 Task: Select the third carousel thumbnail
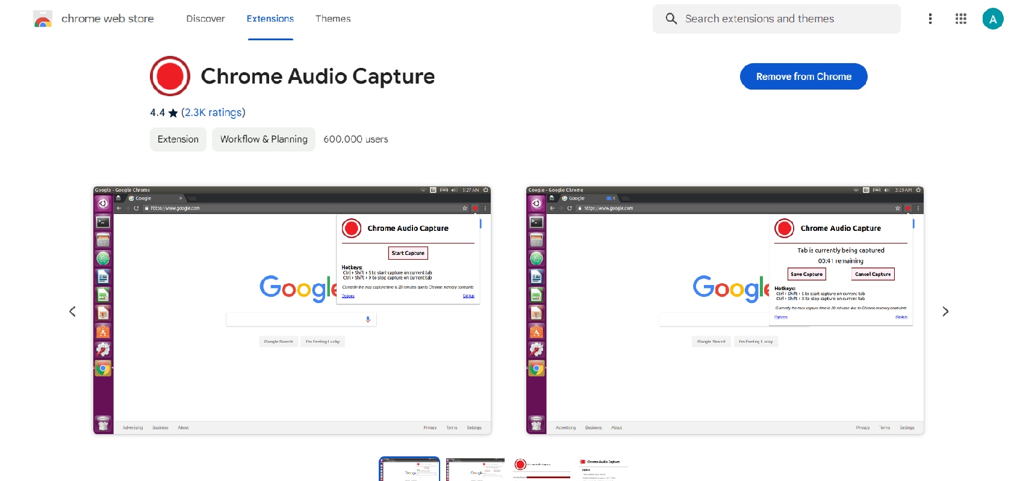click(x=541, y=469)
